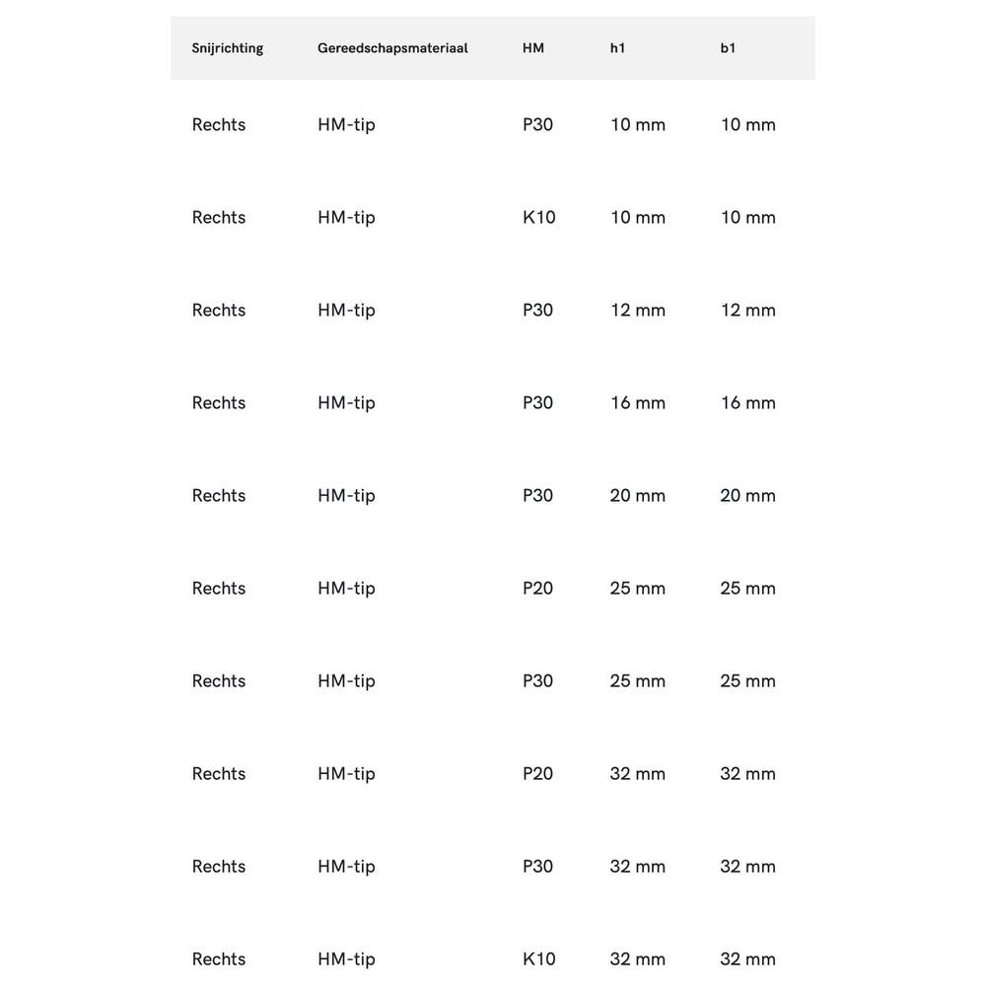Select P30 in the 12 mm row
The height and width of the screenshot is (986, 986).
pos(538,310)
